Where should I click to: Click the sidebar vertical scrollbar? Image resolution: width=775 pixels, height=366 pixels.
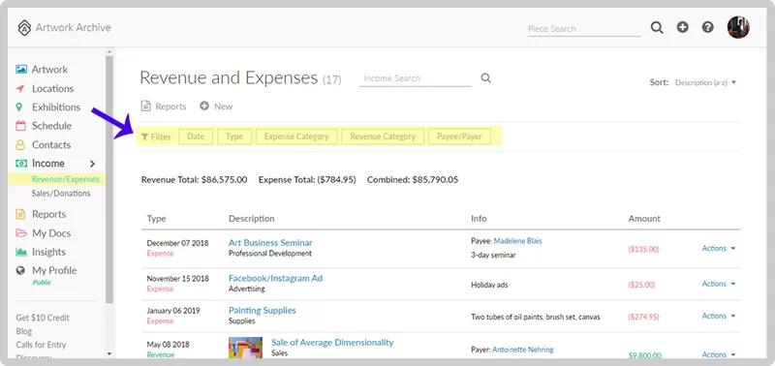point(109,179)
